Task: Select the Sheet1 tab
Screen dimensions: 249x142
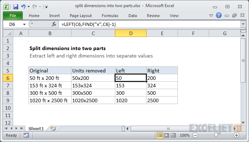Action: (36, 129)
